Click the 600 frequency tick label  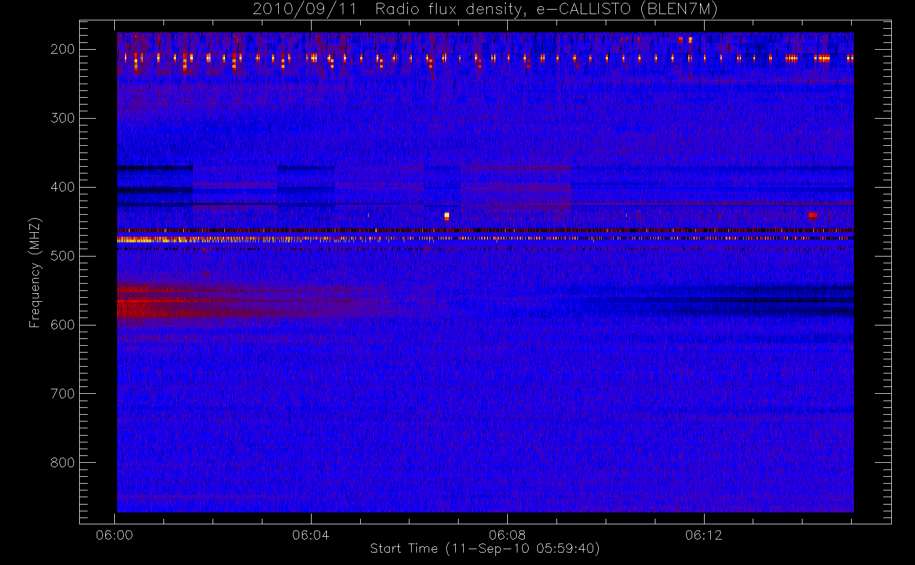[x=63, y=325]
